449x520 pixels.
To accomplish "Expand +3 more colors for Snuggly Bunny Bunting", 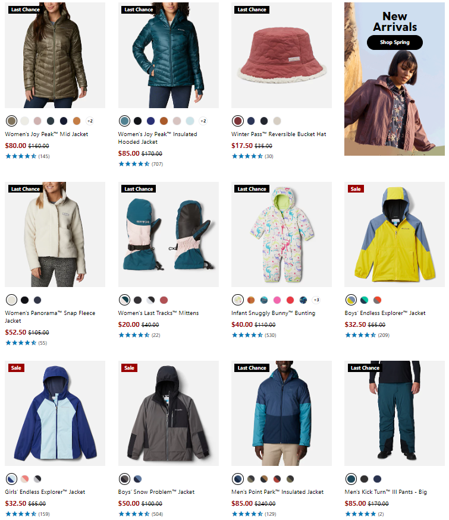I will point(316,300).
